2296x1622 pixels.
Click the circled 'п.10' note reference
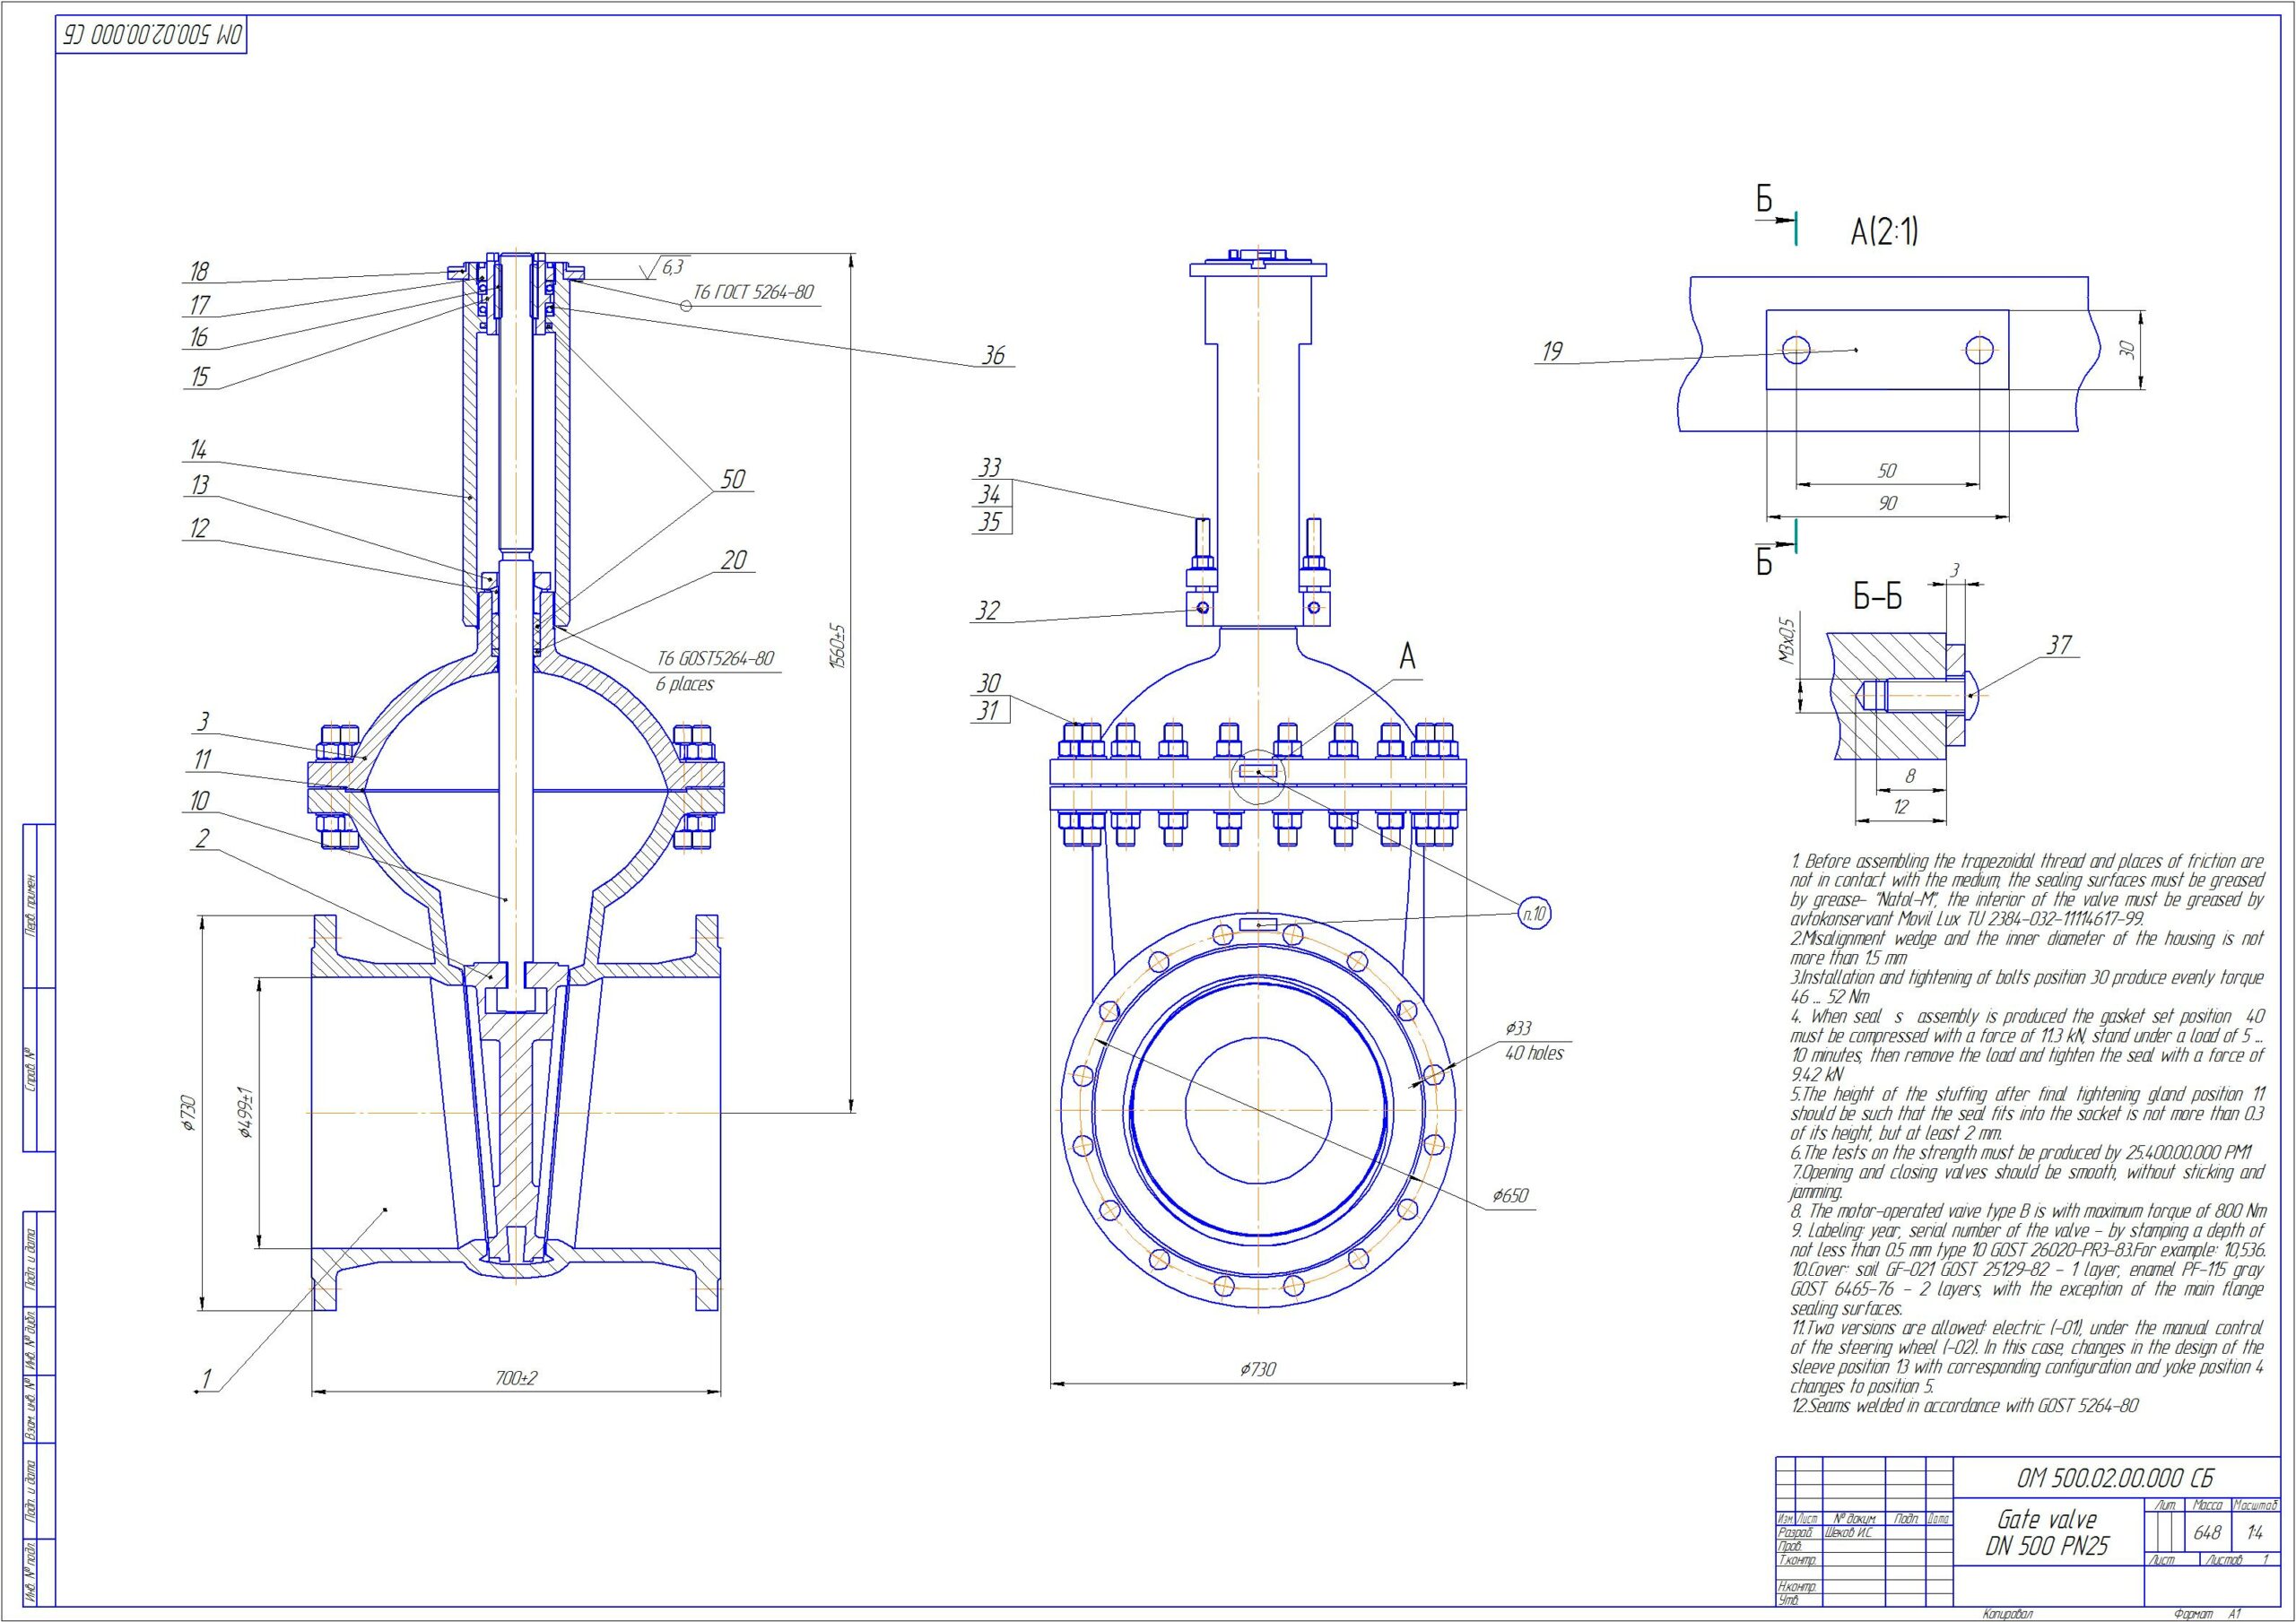(x=1534, y=913)
